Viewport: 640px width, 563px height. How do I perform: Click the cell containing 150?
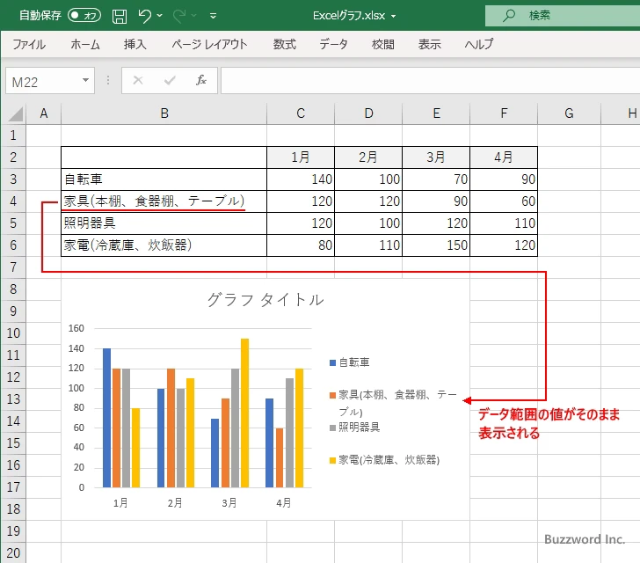coord(436,245)
